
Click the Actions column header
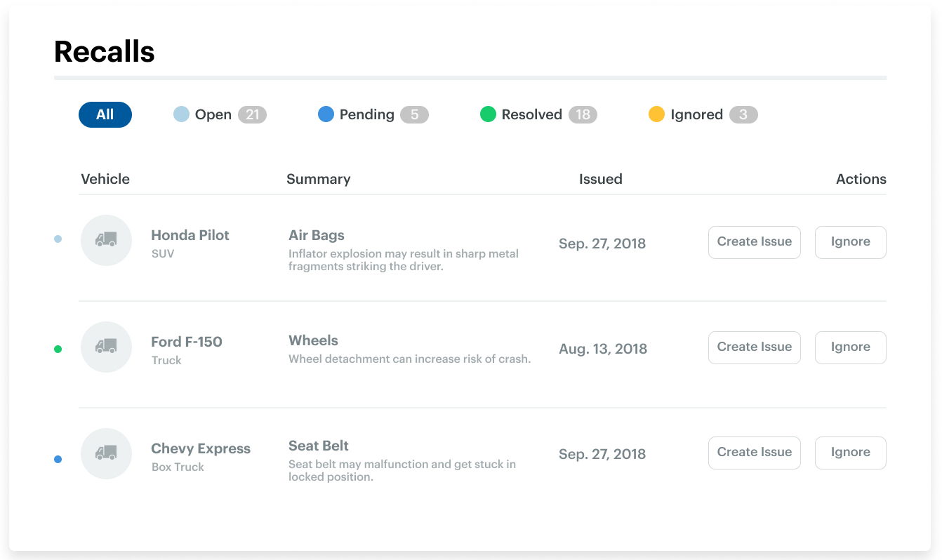click(861, 179)
